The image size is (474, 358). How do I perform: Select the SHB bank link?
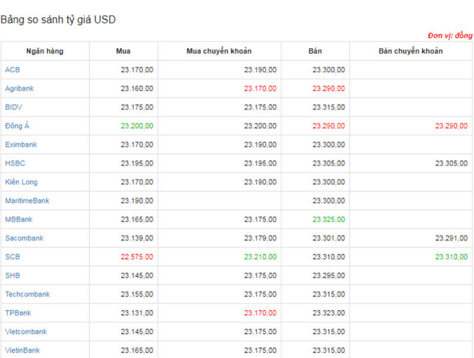pyautogui.click(x=12, y=276)
